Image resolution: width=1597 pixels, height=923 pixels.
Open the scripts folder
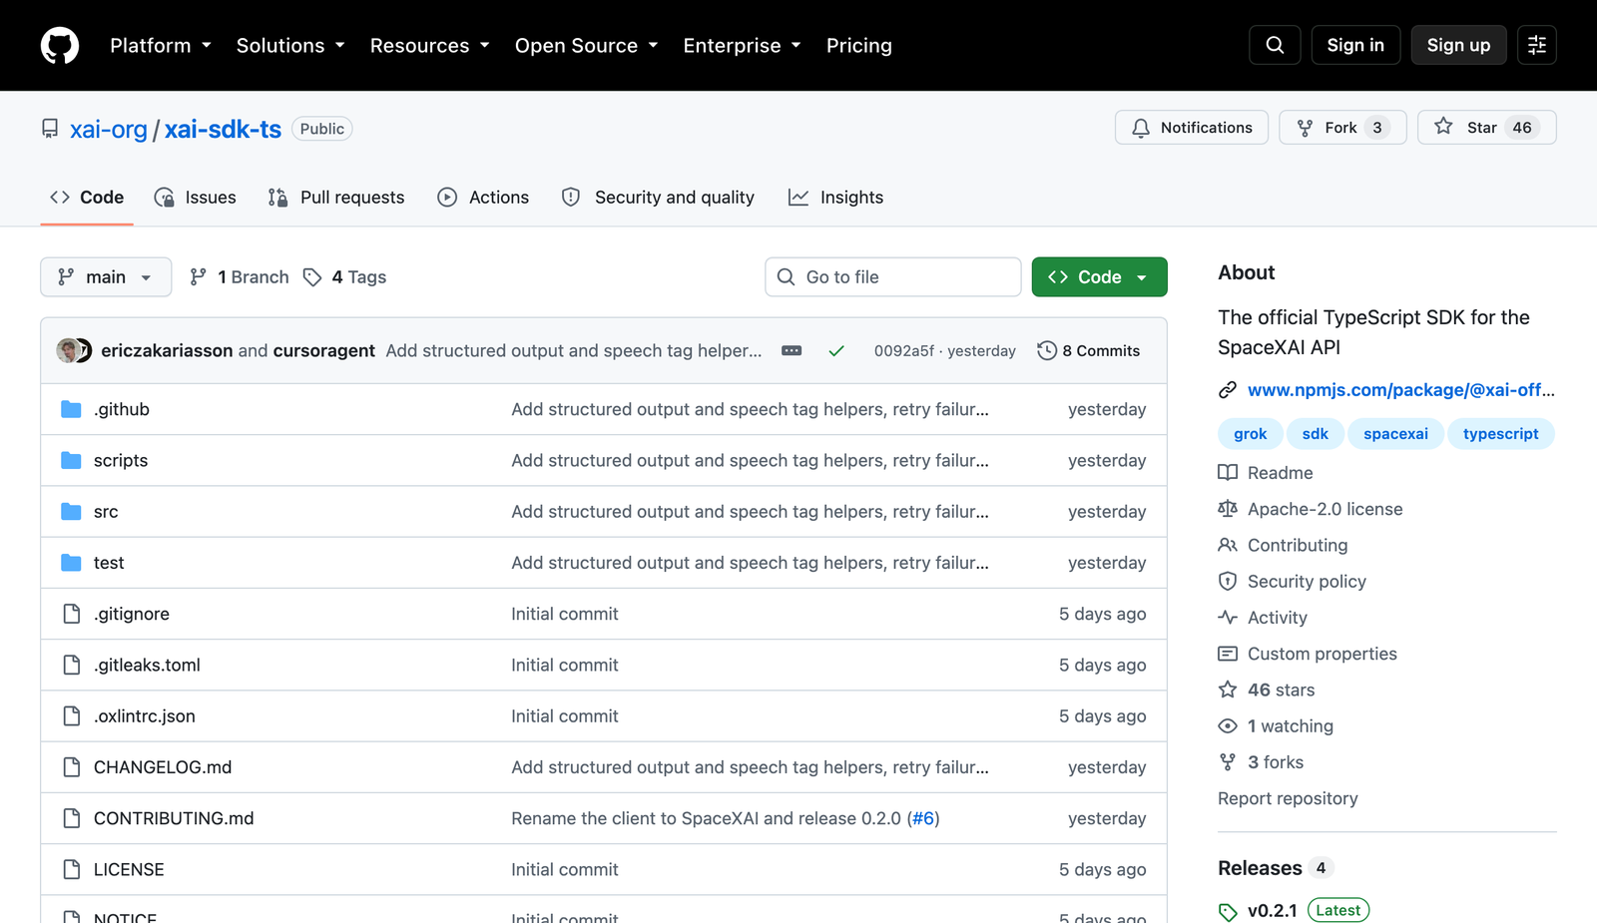click(x=121, y=460)
